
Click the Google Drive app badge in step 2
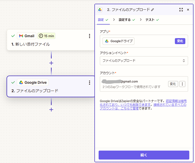tap(33, 82)
